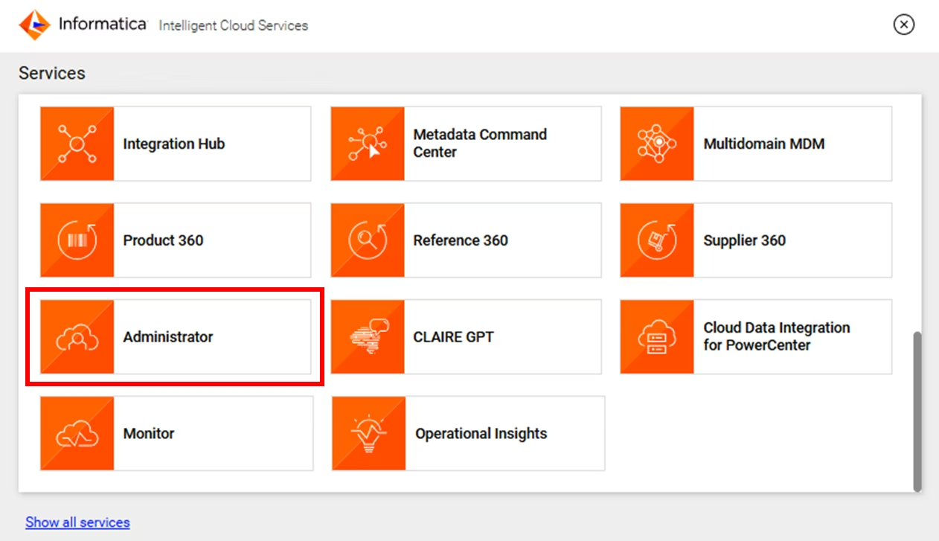Select the Supplier 360 label
Viewport: 939px width, 541px height.
click(x=745, y=240)
